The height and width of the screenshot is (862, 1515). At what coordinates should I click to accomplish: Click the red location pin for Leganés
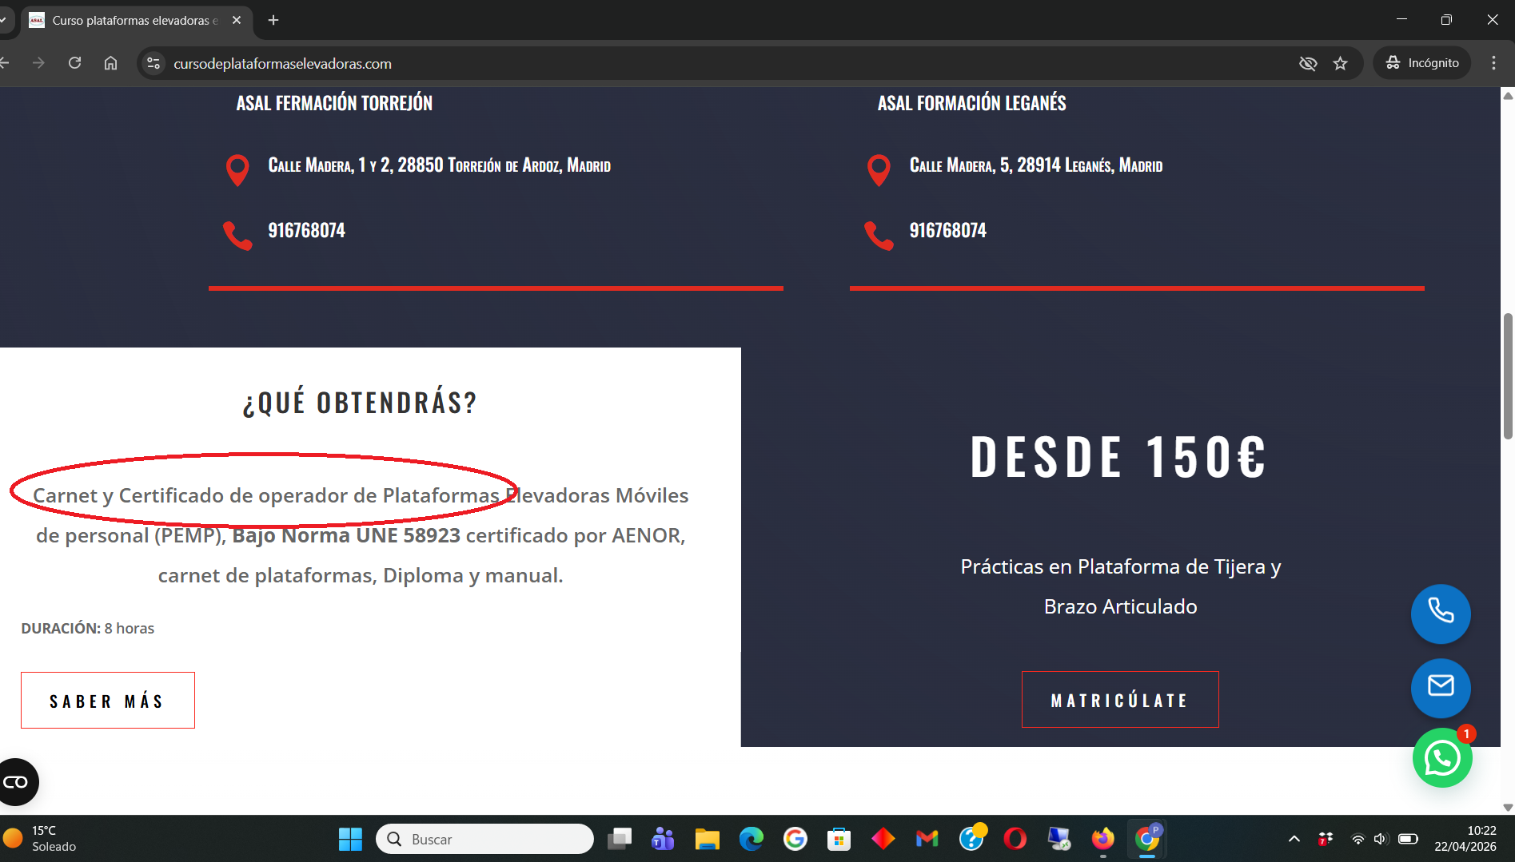point(878,170)
